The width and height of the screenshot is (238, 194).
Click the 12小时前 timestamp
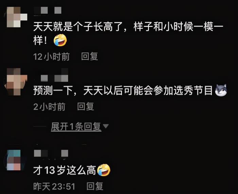[51, 56]
